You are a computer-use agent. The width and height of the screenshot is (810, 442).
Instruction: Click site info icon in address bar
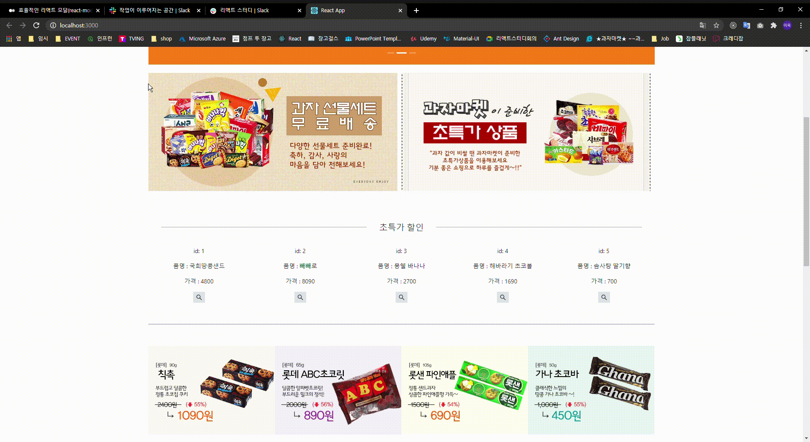coord(53,25)
